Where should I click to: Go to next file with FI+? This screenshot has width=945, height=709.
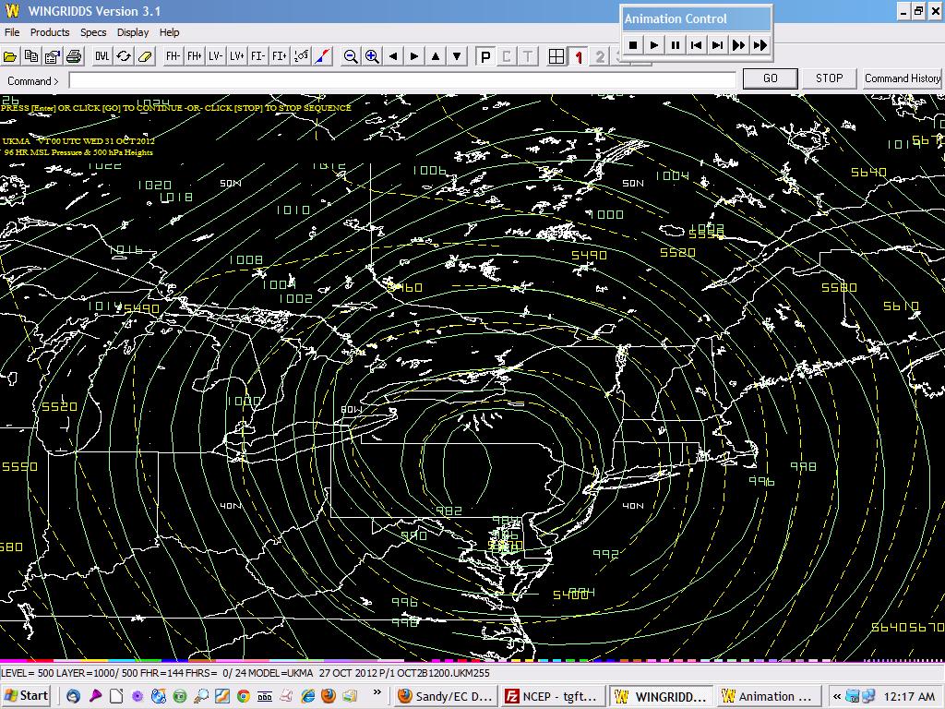(x=279, y=56)
